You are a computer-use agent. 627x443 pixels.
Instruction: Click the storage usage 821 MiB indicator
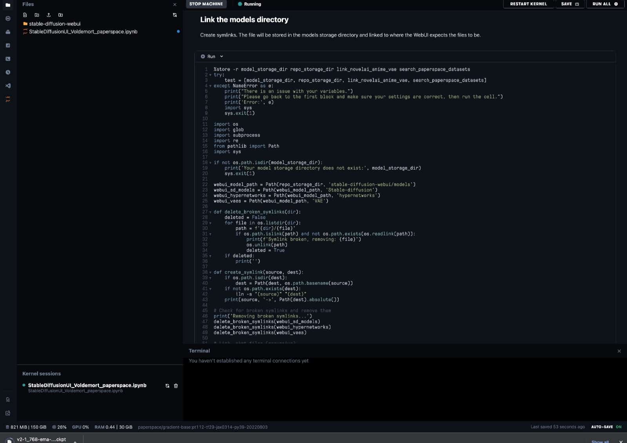[x=26, y=427]
